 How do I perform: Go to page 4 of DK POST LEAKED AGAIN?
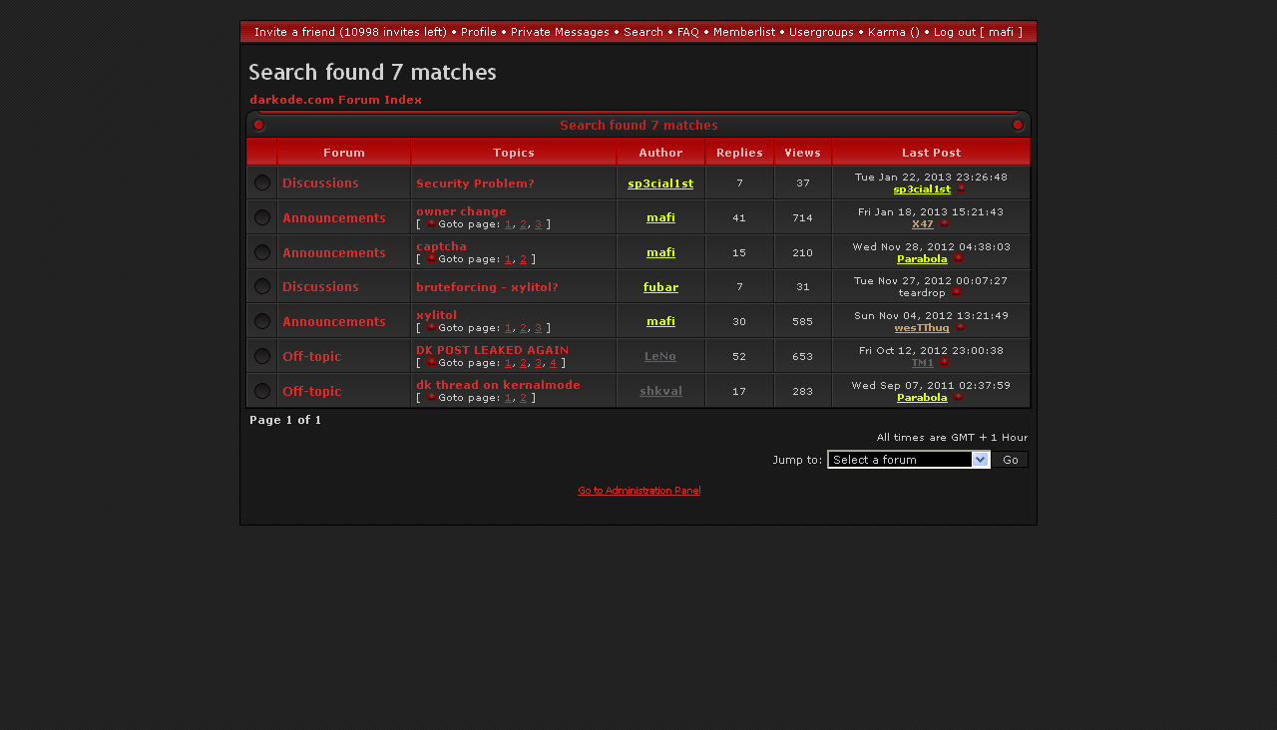[553, 363]
